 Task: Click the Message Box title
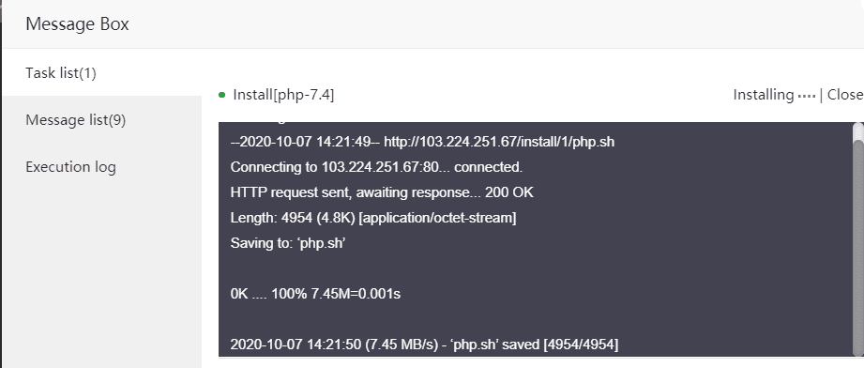pos(77,24)
